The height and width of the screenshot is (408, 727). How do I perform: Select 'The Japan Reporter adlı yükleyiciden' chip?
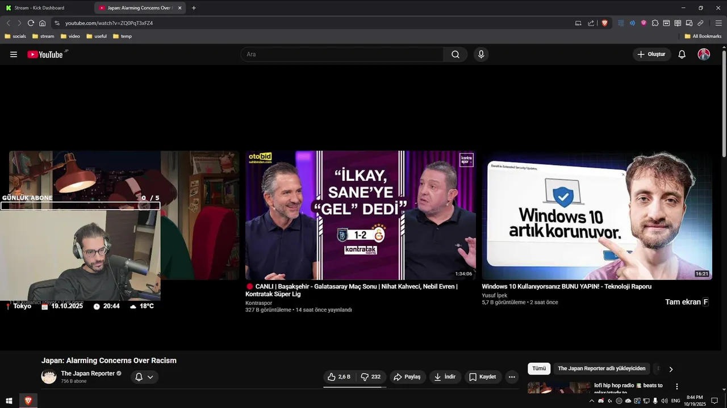(601, 368)
